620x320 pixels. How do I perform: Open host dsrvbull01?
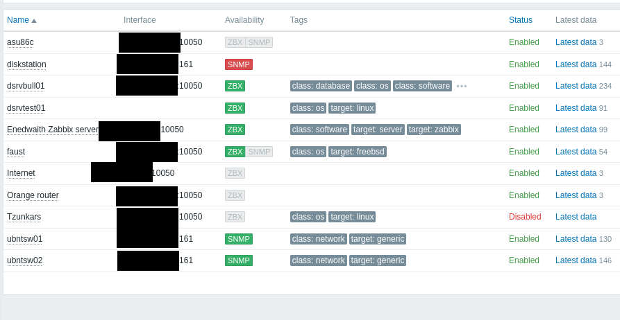(x=26, y=86)
